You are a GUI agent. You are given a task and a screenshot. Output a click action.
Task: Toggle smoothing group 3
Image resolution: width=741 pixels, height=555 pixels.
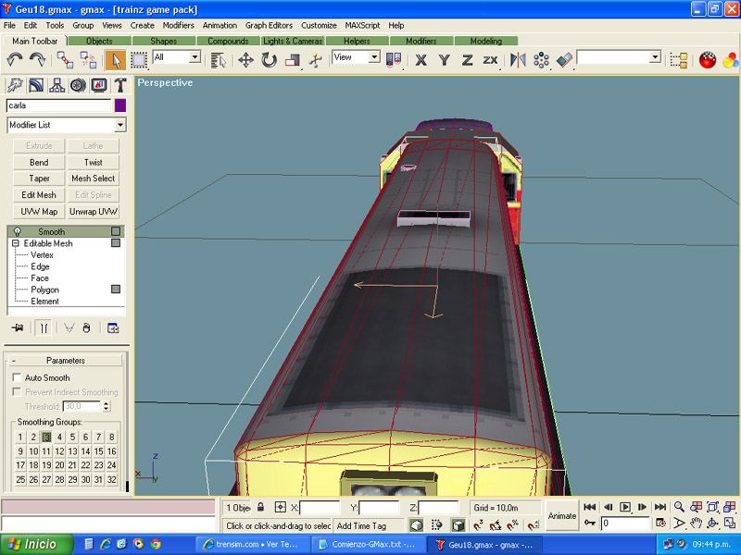pos(45,438)
